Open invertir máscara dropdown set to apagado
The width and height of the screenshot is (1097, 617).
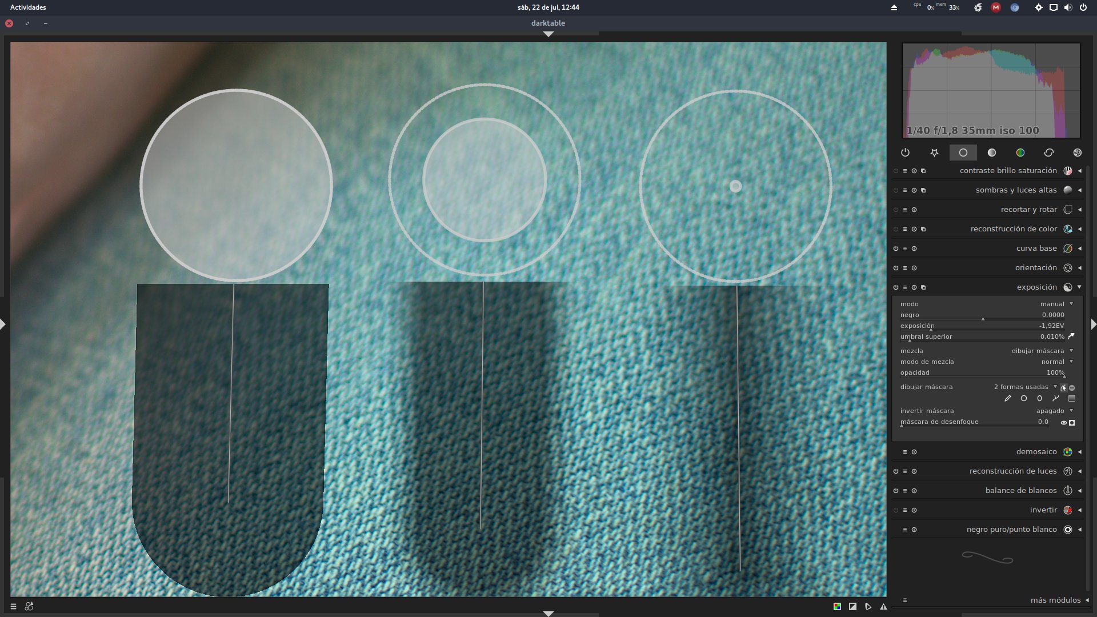(987, 411)
